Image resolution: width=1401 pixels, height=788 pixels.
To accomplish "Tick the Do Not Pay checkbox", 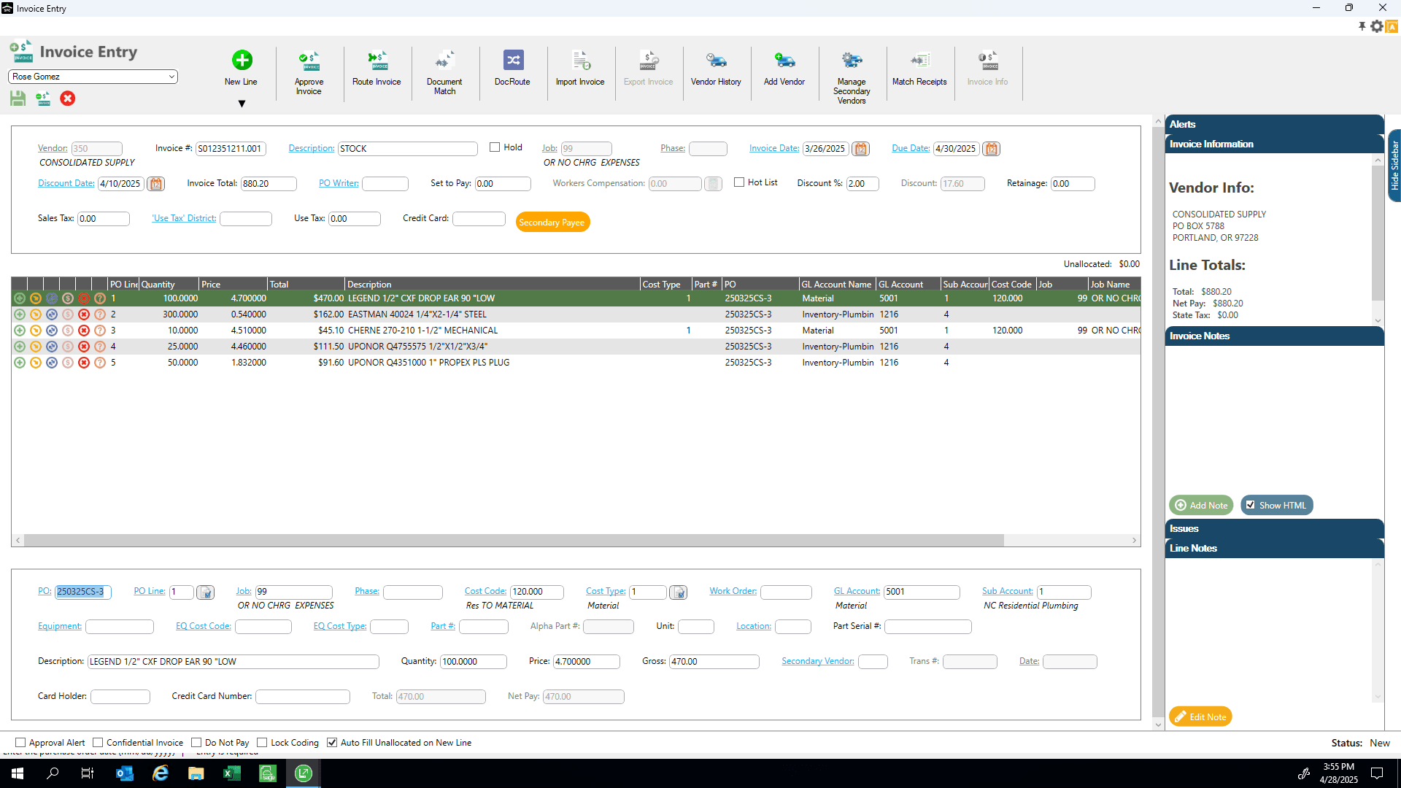I will pyautogui.click(x=196, y=743).
